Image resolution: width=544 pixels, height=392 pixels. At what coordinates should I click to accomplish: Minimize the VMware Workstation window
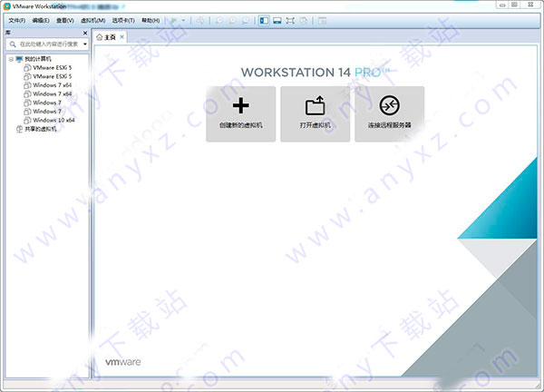tap(502, 5)
